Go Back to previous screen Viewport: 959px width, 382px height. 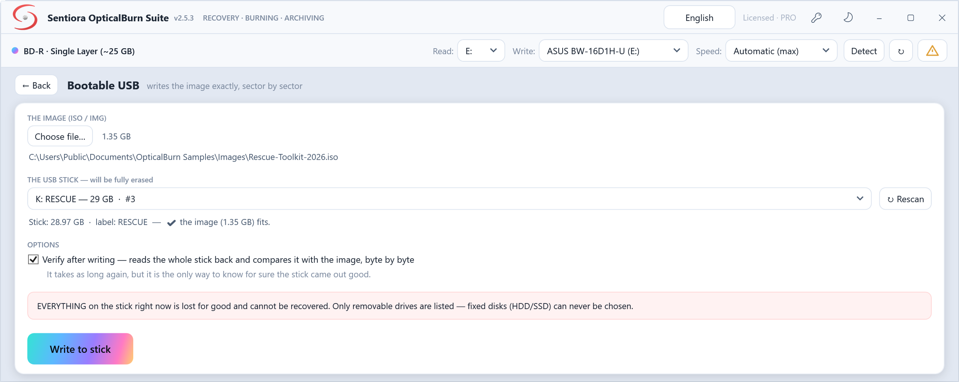36,85
